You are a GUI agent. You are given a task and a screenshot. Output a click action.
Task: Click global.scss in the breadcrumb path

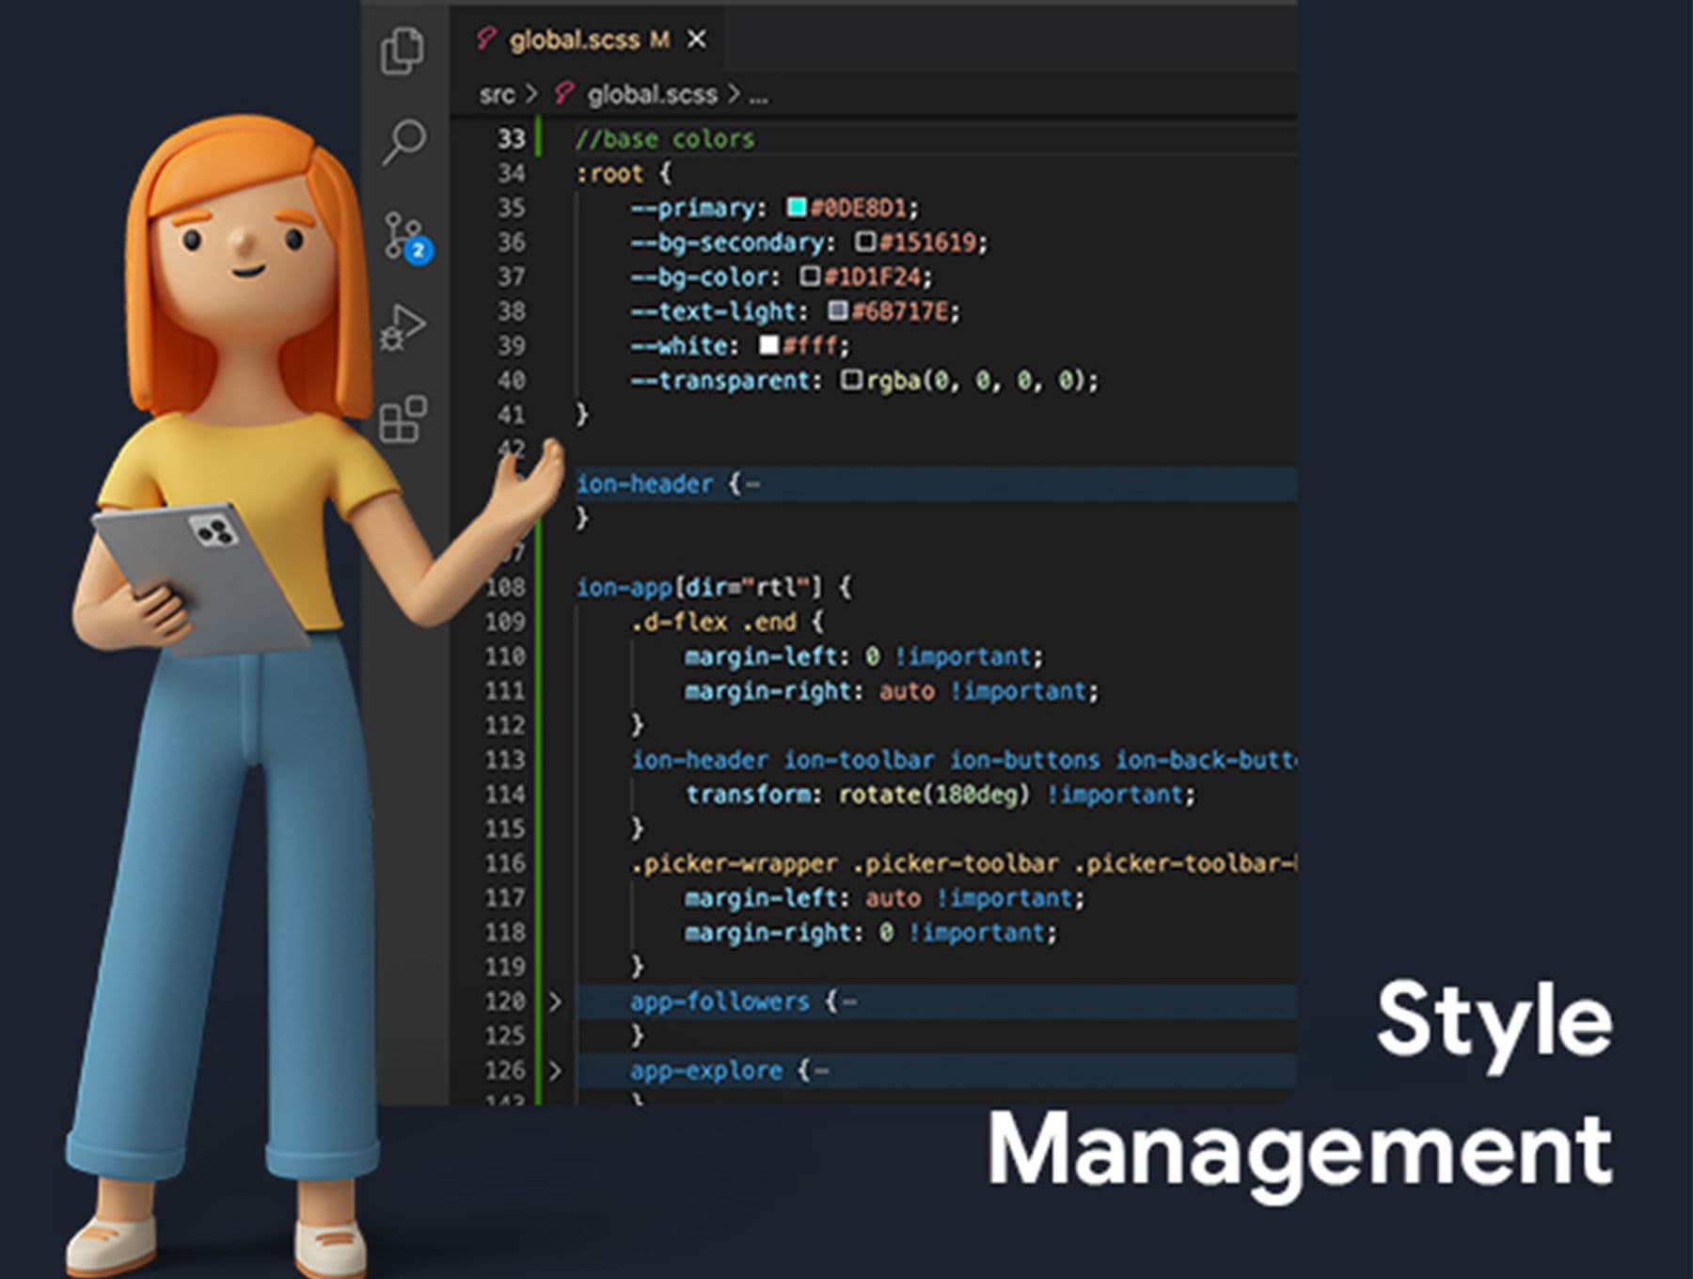point(651,94)
